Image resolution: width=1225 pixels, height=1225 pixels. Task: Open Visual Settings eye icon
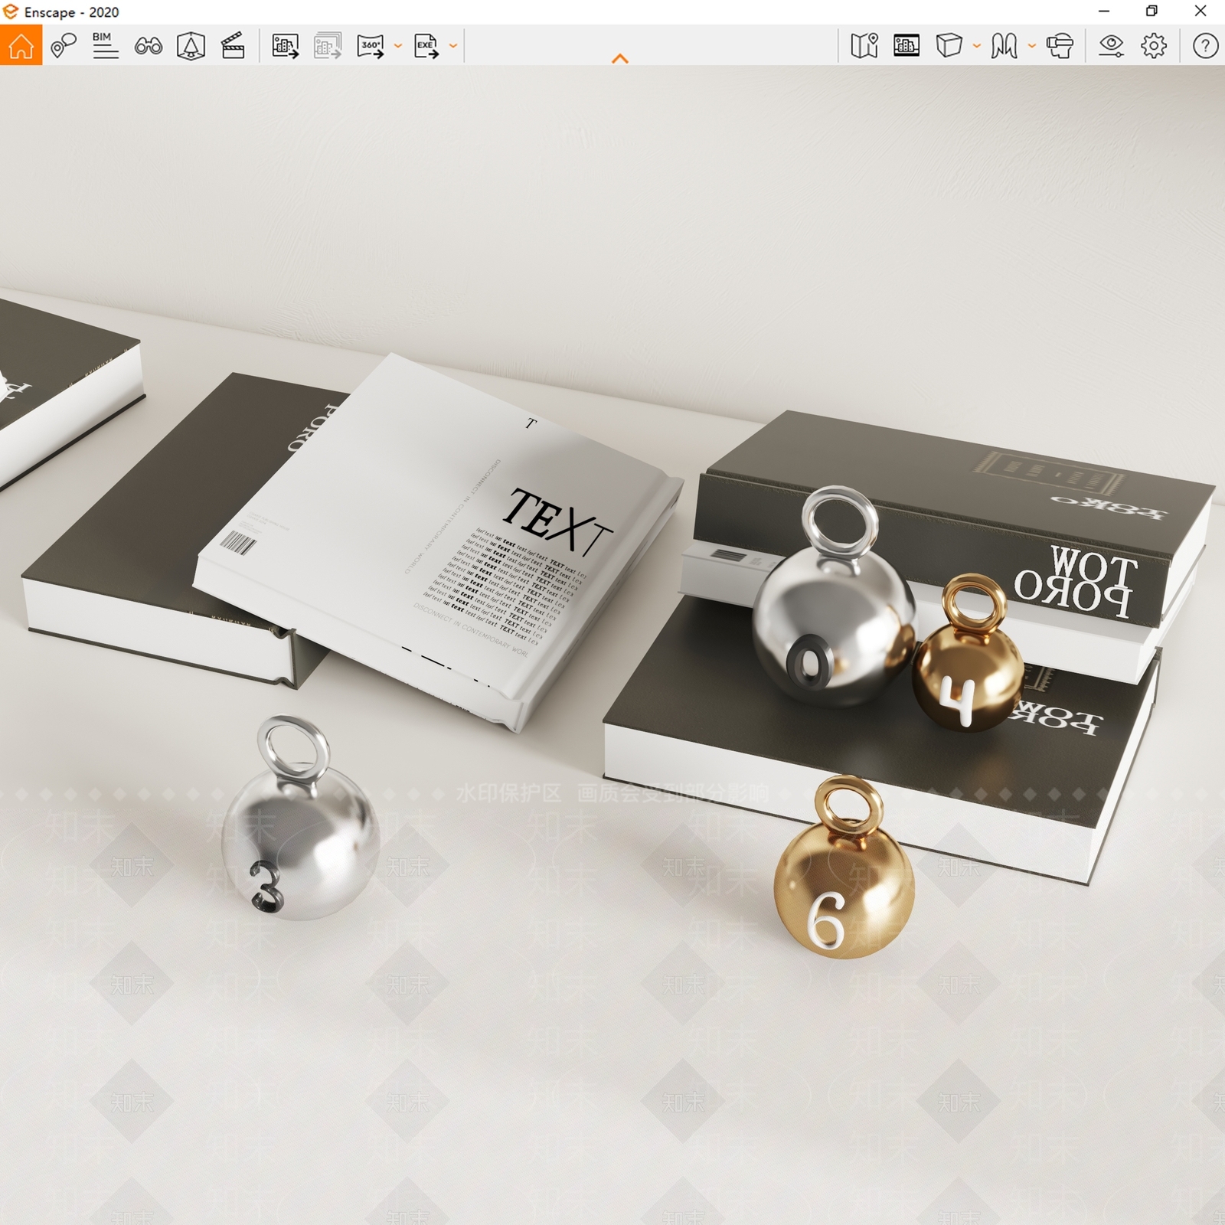pos(1111,45)
